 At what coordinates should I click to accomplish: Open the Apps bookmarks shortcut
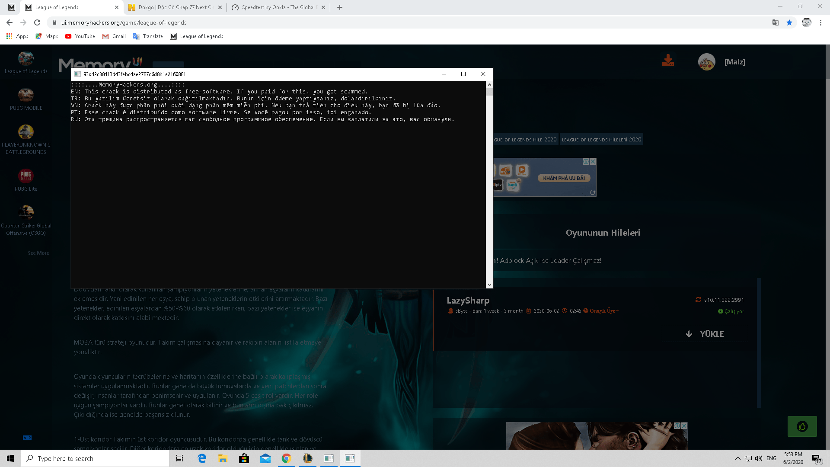tap(17, 36)
